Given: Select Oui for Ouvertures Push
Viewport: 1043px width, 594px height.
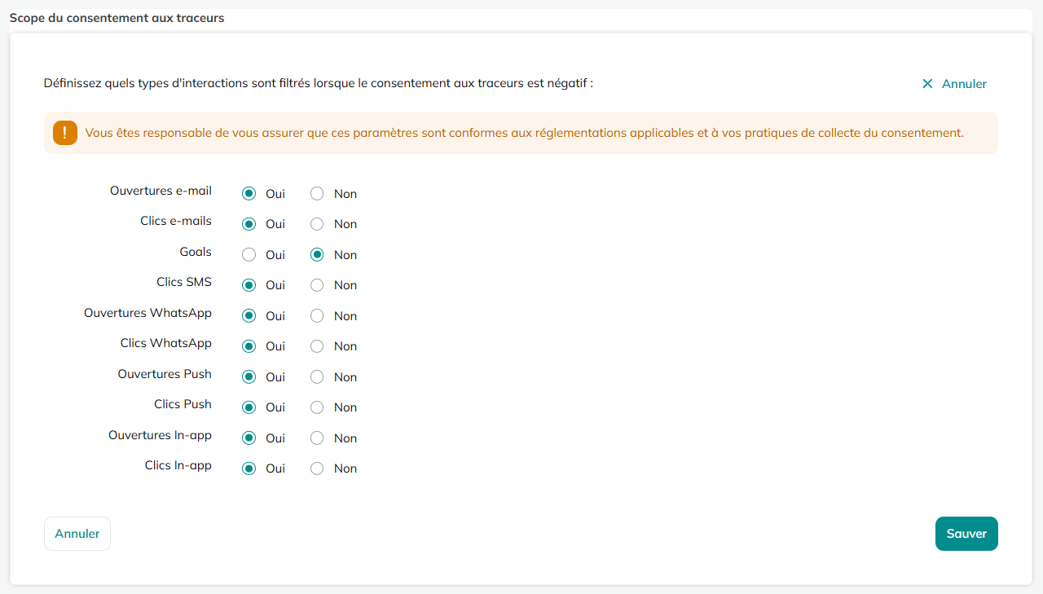Looking at the screenshot, I should pos(249,377).
